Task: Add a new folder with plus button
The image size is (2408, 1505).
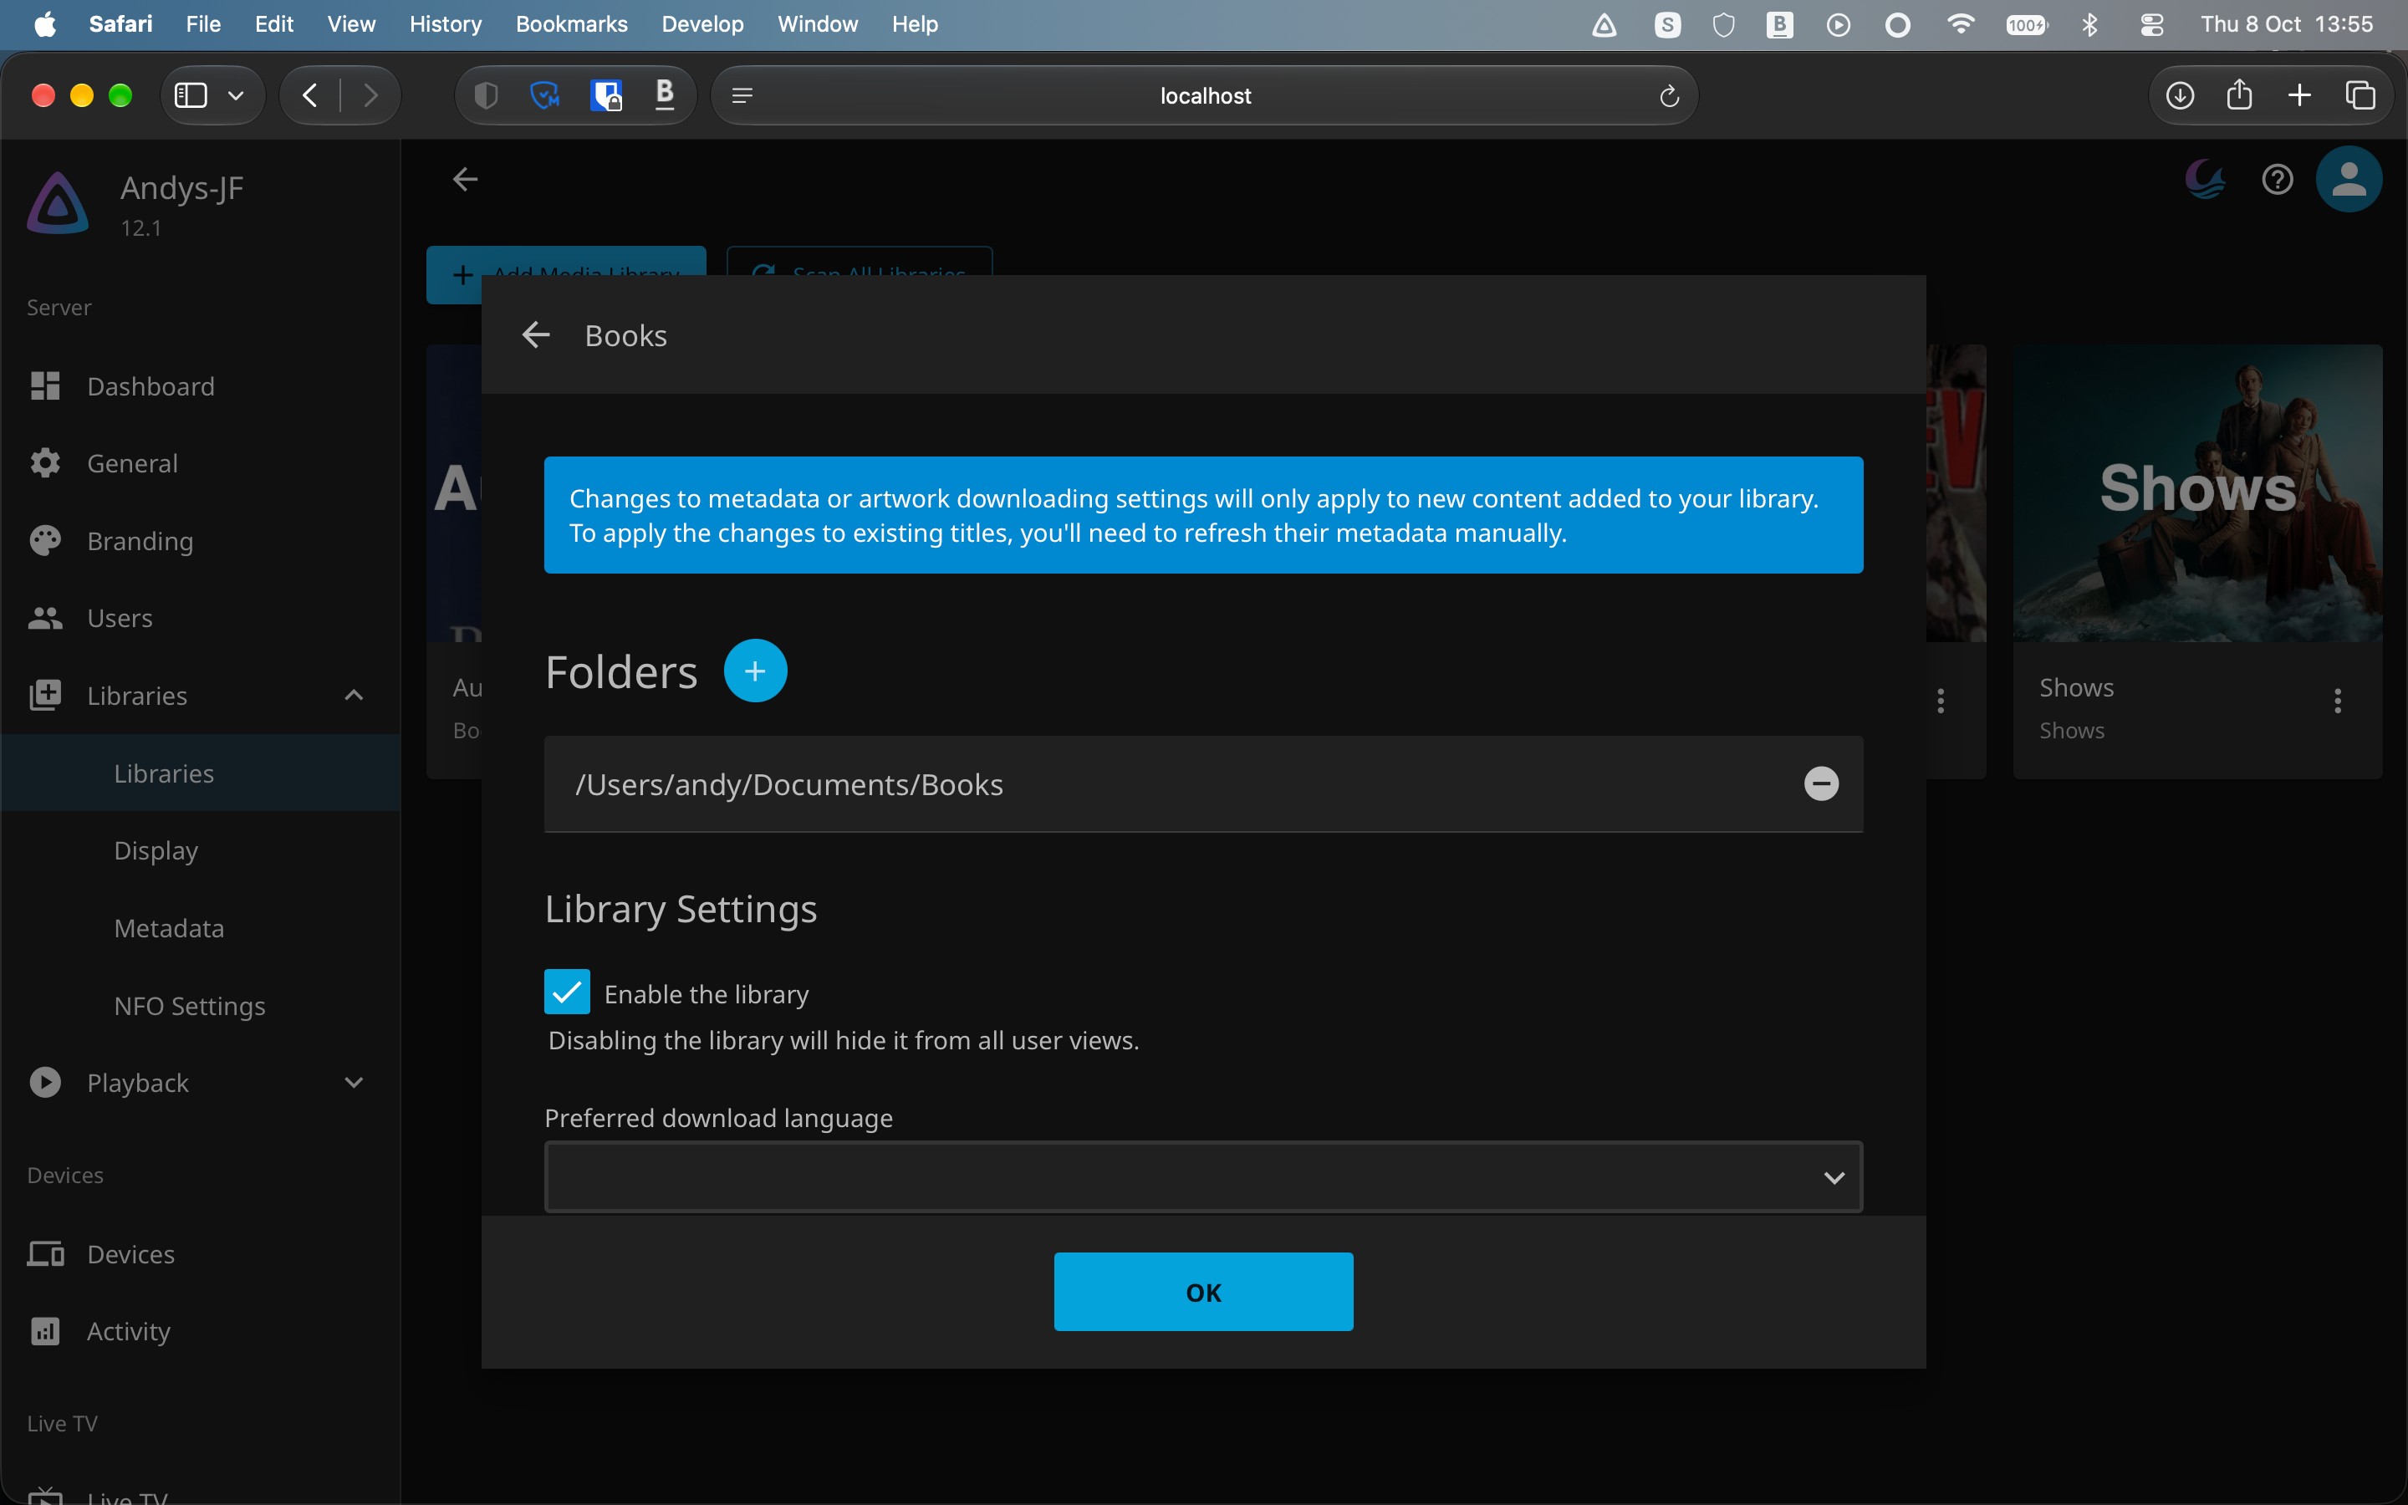Action: [x=755, y=671]
